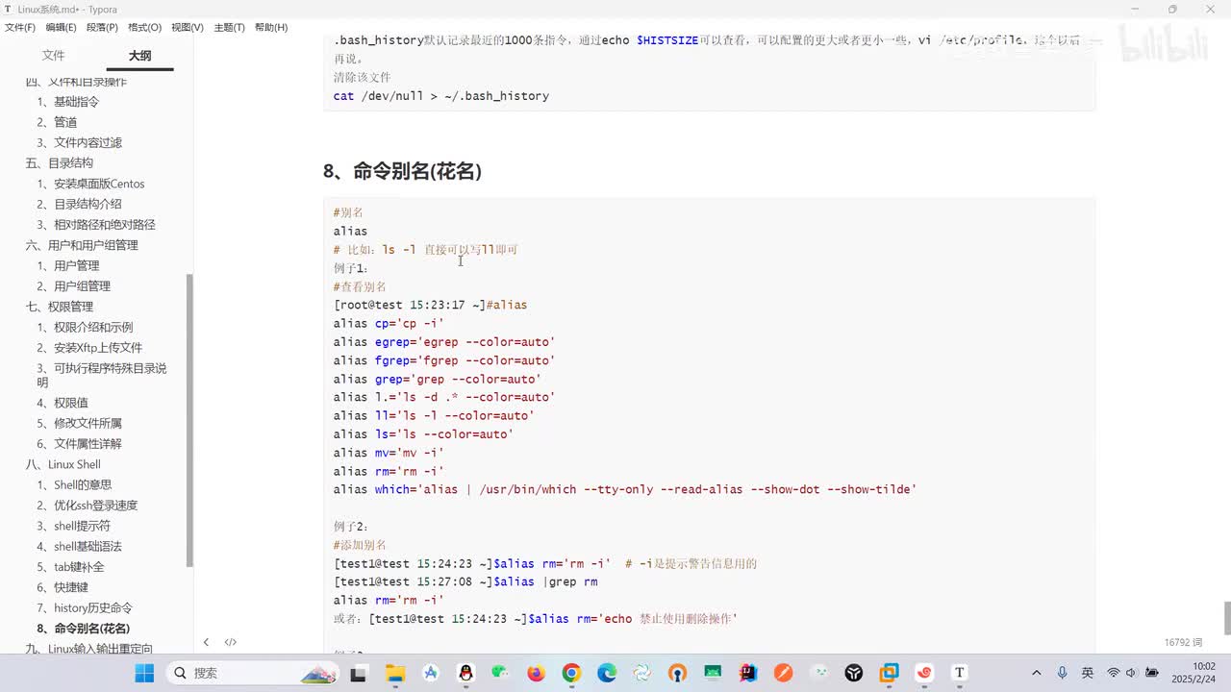Open Task View from taskbar

pyautogui.click(x=358, y=673)
